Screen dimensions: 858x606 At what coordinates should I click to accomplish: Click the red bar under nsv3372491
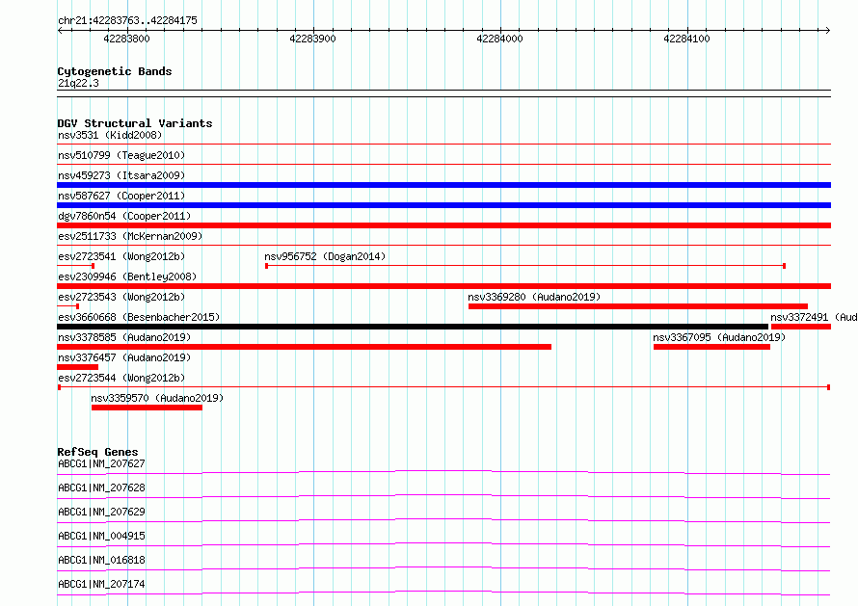click(x=801, y=327)
